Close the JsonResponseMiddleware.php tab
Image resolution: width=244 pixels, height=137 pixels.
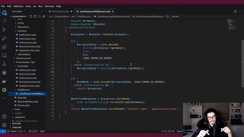click(x=113, y=11)
